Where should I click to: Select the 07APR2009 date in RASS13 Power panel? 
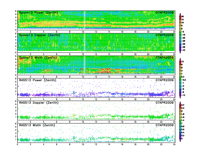pos(164,80)
